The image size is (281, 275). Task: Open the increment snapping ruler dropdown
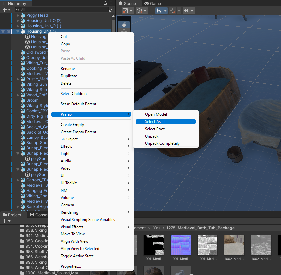coord(189,11)
